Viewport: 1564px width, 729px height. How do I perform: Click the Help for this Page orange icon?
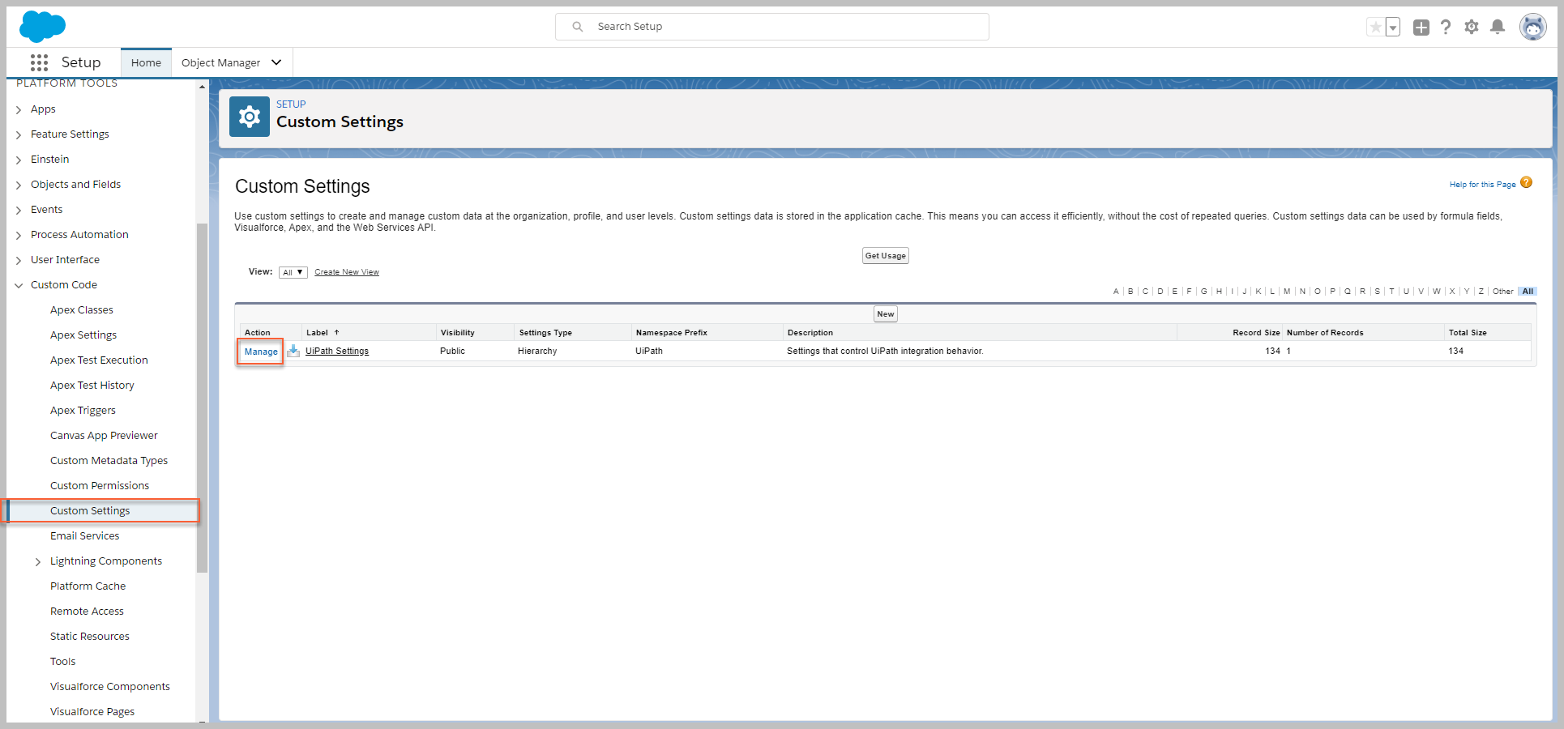click(1527, 182)
